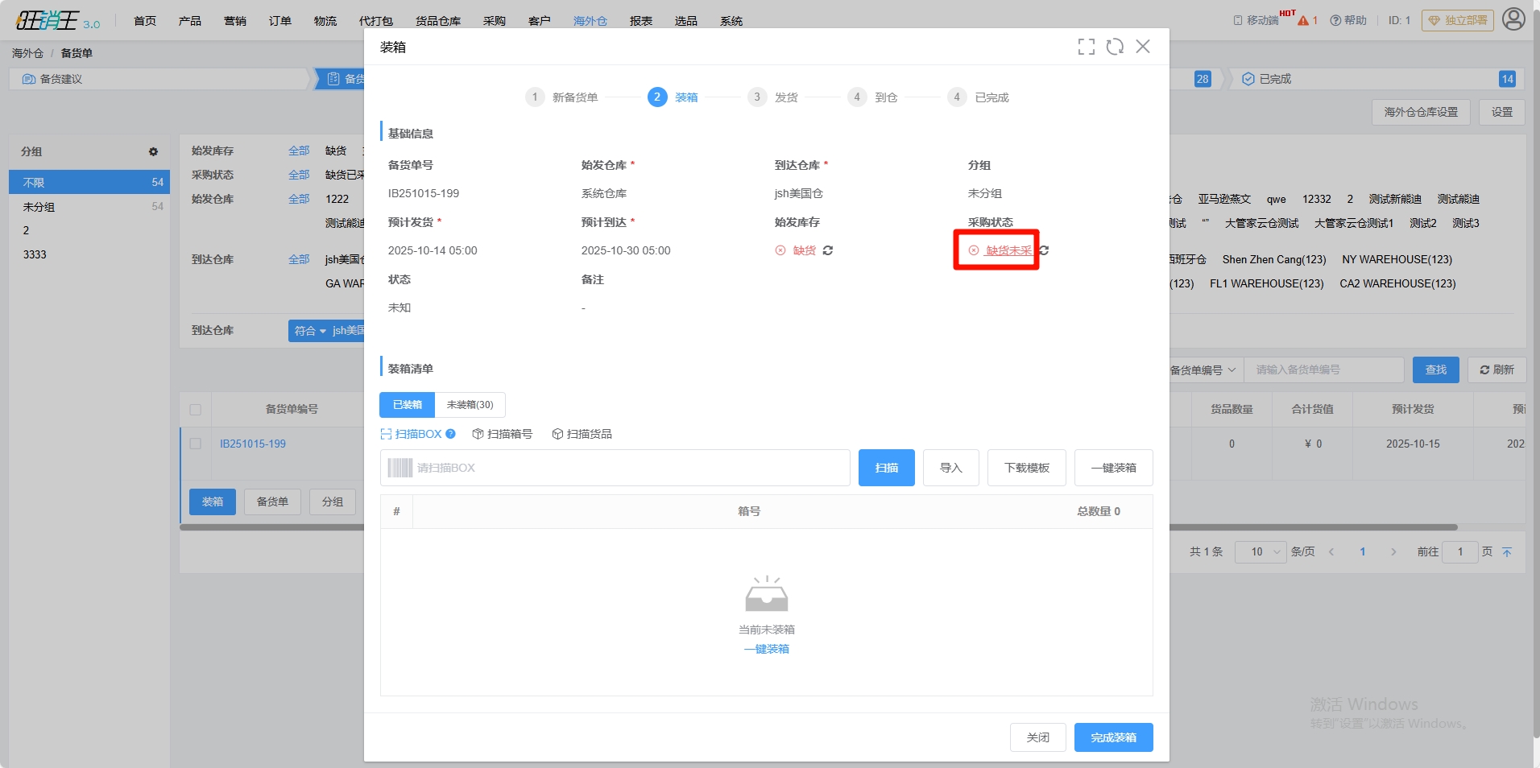
Task: Select the 扫描箱号 scan mode
Action: [x=503, y=434]
